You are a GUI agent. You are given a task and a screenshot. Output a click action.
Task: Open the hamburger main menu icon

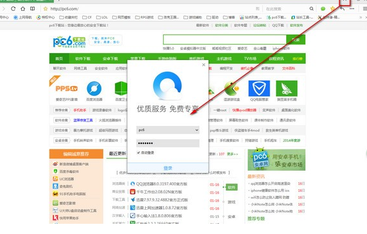click(x=364, y=9)
